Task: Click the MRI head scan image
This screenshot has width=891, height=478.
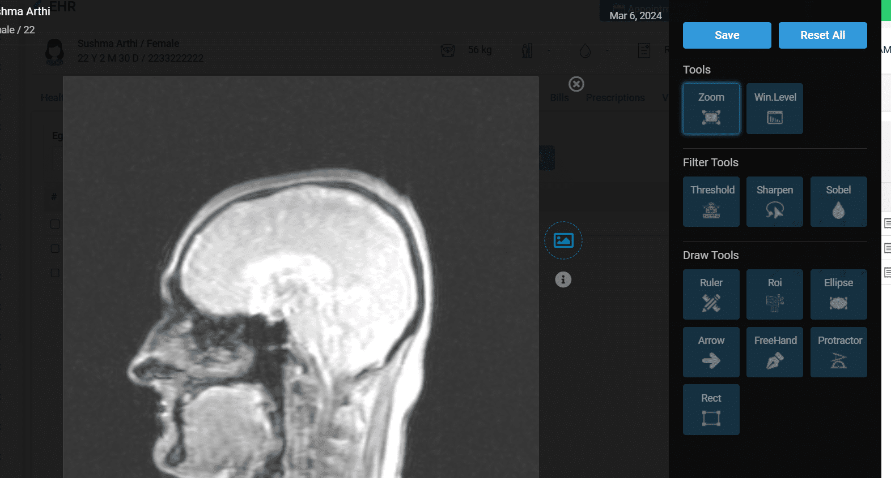Action: 300,294
